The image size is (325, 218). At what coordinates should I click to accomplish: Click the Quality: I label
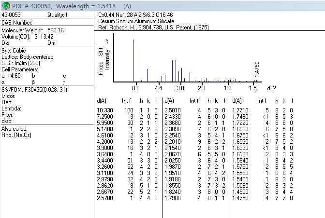(x=57, y=15)
